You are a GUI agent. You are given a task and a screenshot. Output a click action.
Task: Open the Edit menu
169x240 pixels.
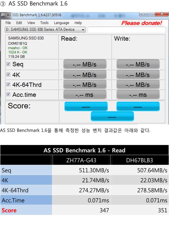click(19, 23)
